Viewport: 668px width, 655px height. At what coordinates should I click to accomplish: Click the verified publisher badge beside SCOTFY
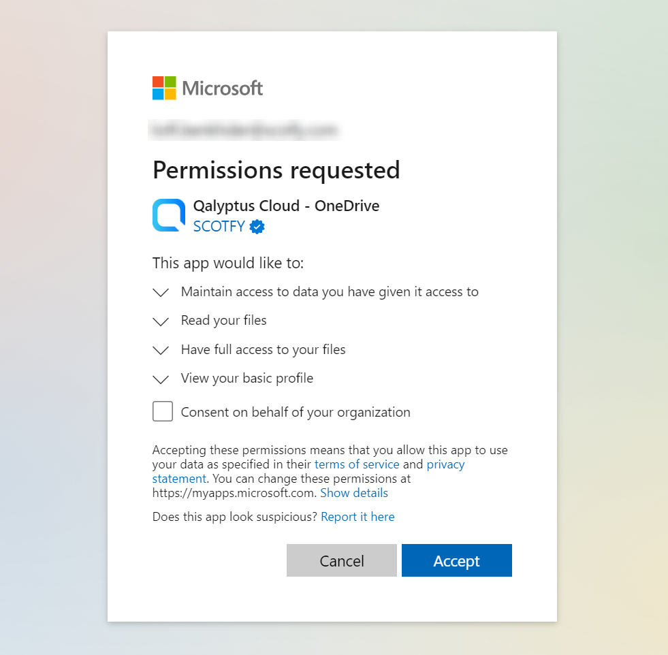(257, 226)
